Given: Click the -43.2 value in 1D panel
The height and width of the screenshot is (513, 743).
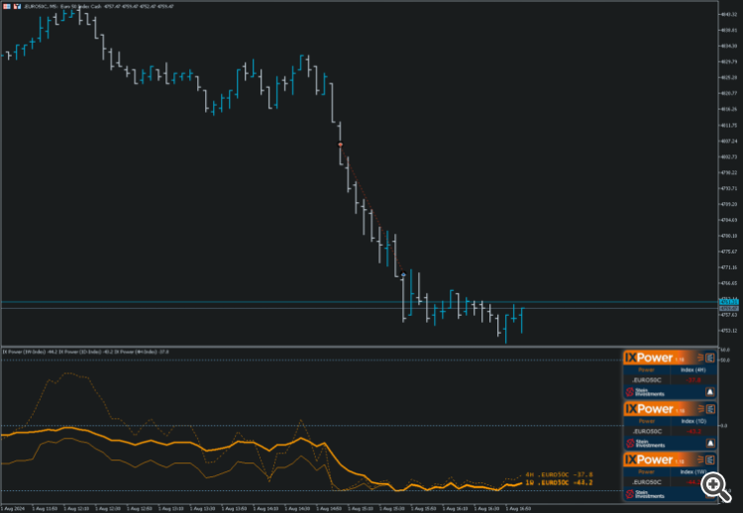Looking at the screenshot, I should pyautogui.click(x=693, y=431).
